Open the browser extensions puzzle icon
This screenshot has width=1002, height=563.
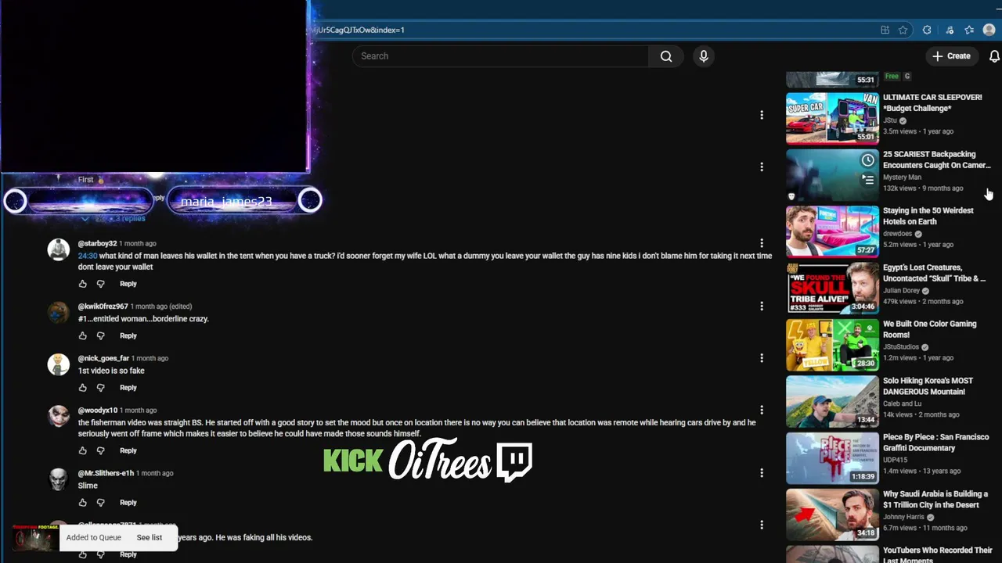927,30
